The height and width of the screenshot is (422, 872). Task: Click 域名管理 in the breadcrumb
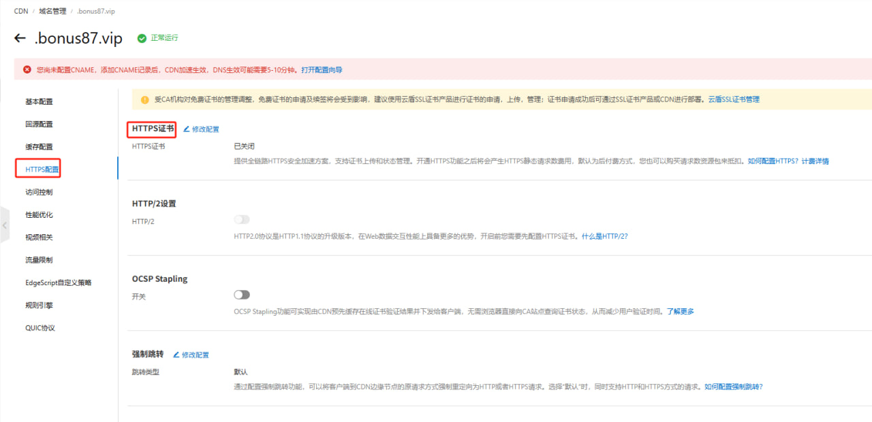point(52,12)
